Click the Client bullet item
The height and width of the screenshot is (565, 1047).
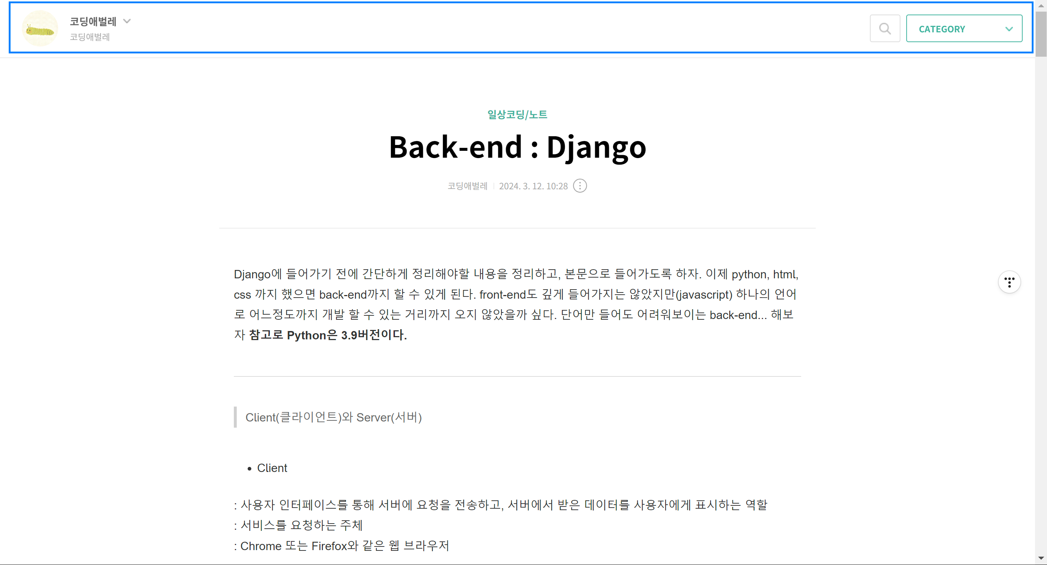(272, 468)
